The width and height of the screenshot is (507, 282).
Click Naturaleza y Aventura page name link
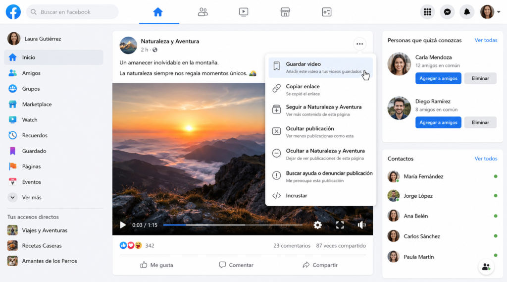170,41
